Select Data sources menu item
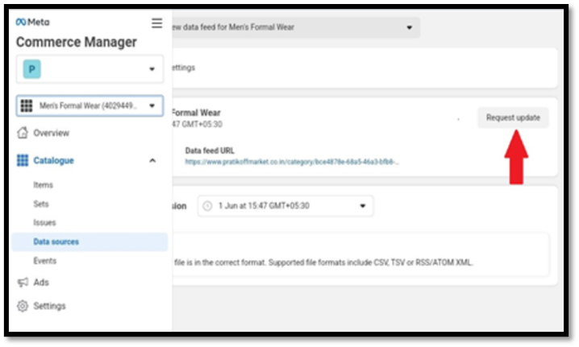Image resolution: width=579 pixels, height=347 pixels. point(56,242)
